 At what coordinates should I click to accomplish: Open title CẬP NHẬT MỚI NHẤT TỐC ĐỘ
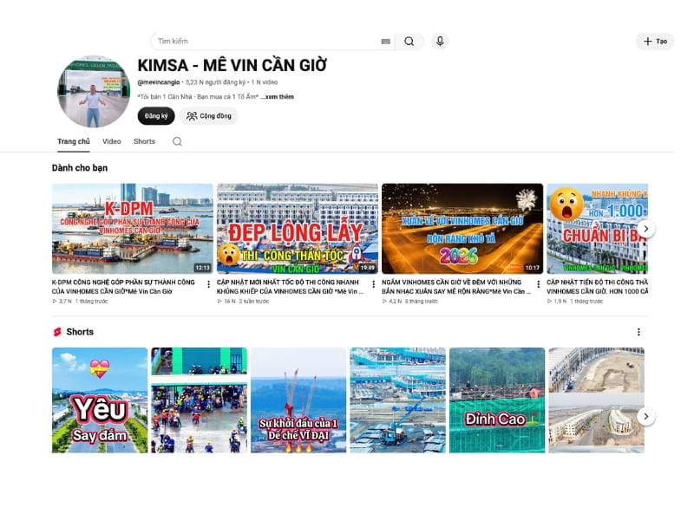coord(290,287)
